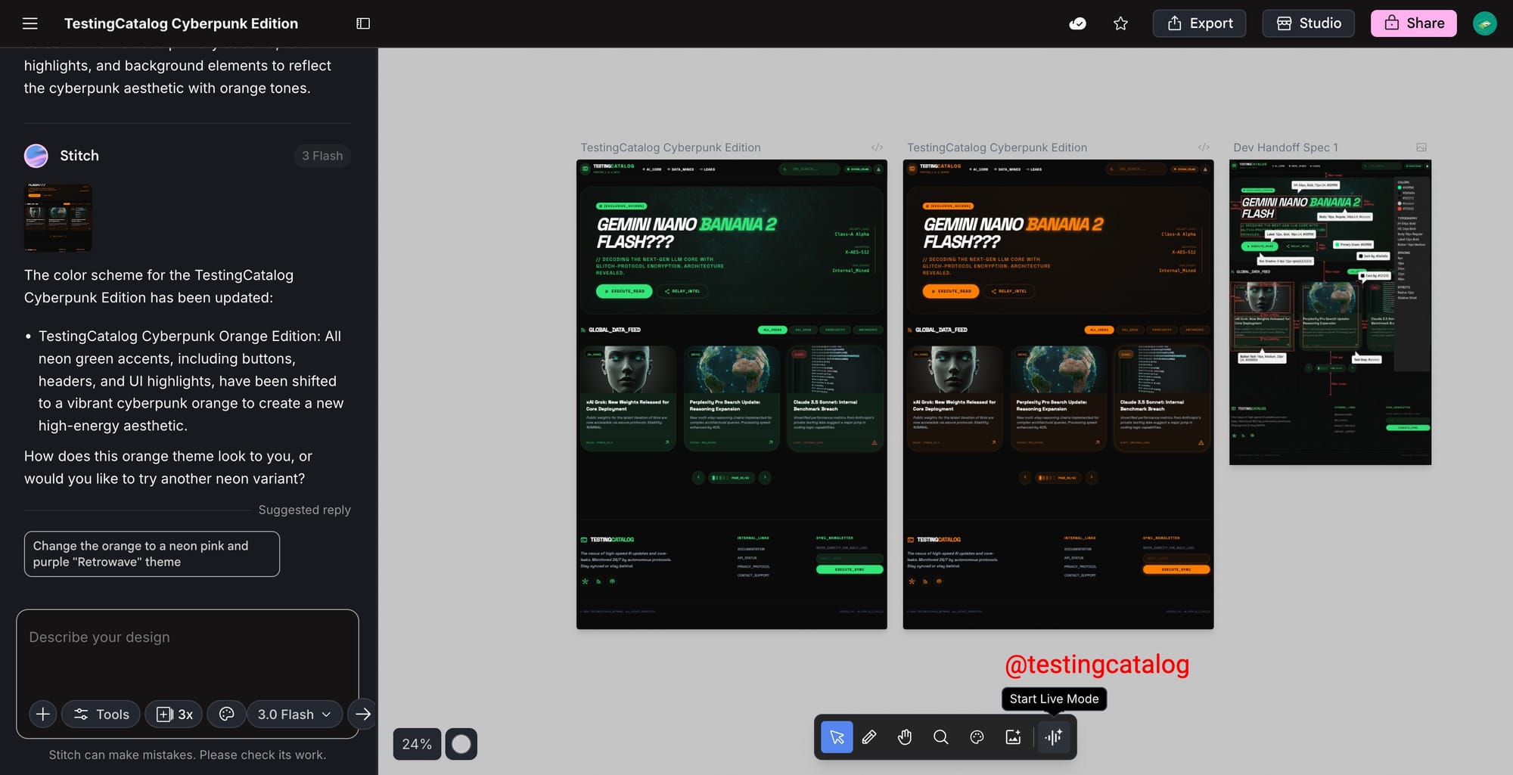
Task: View code for the orange-themed frame
Action: click(x=1204, y=147)
